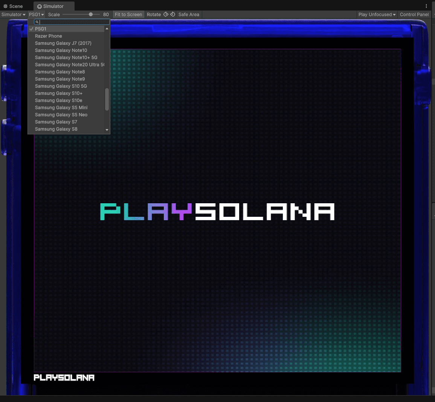This screenshot has width=435, height=402.
Task: Click the search magnifier icon in device list
Action: pyautogui.click(x=37, y=22)
